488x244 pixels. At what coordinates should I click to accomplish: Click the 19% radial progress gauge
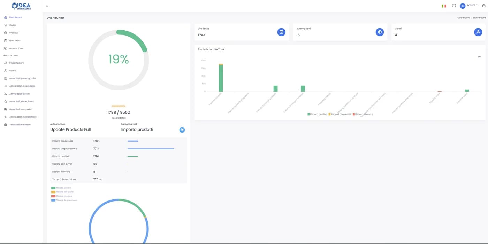tap(119, 60)
